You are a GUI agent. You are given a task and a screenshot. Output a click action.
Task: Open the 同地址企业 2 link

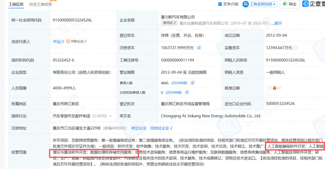(x=161, y=128)
